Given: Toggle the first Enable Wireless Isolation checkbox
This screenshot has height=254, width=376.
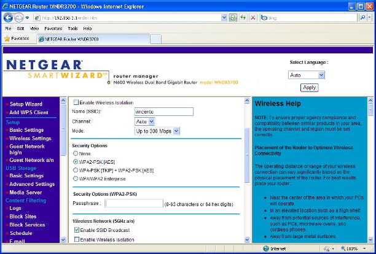Looking at the screenshot, I should [76, 102].
